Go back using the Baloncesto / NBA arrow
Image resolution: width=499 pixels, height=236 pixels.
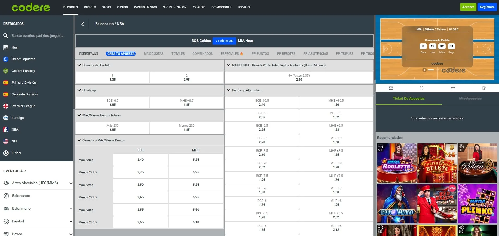point(83,24)
